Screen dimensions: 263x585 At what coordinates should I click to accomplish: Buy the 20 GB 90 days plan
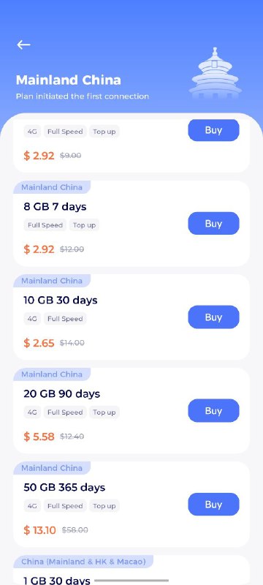pyautogui.click(x=213, y=411)
